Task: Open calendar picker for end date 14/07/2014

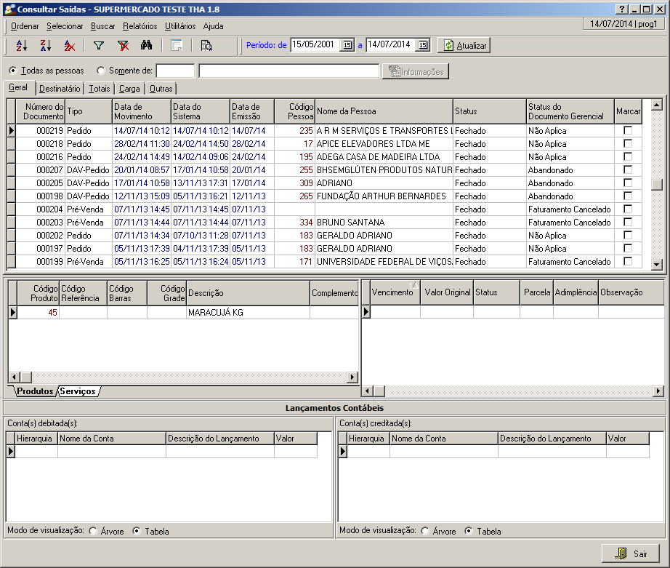Action: click(x=422, y=45)
